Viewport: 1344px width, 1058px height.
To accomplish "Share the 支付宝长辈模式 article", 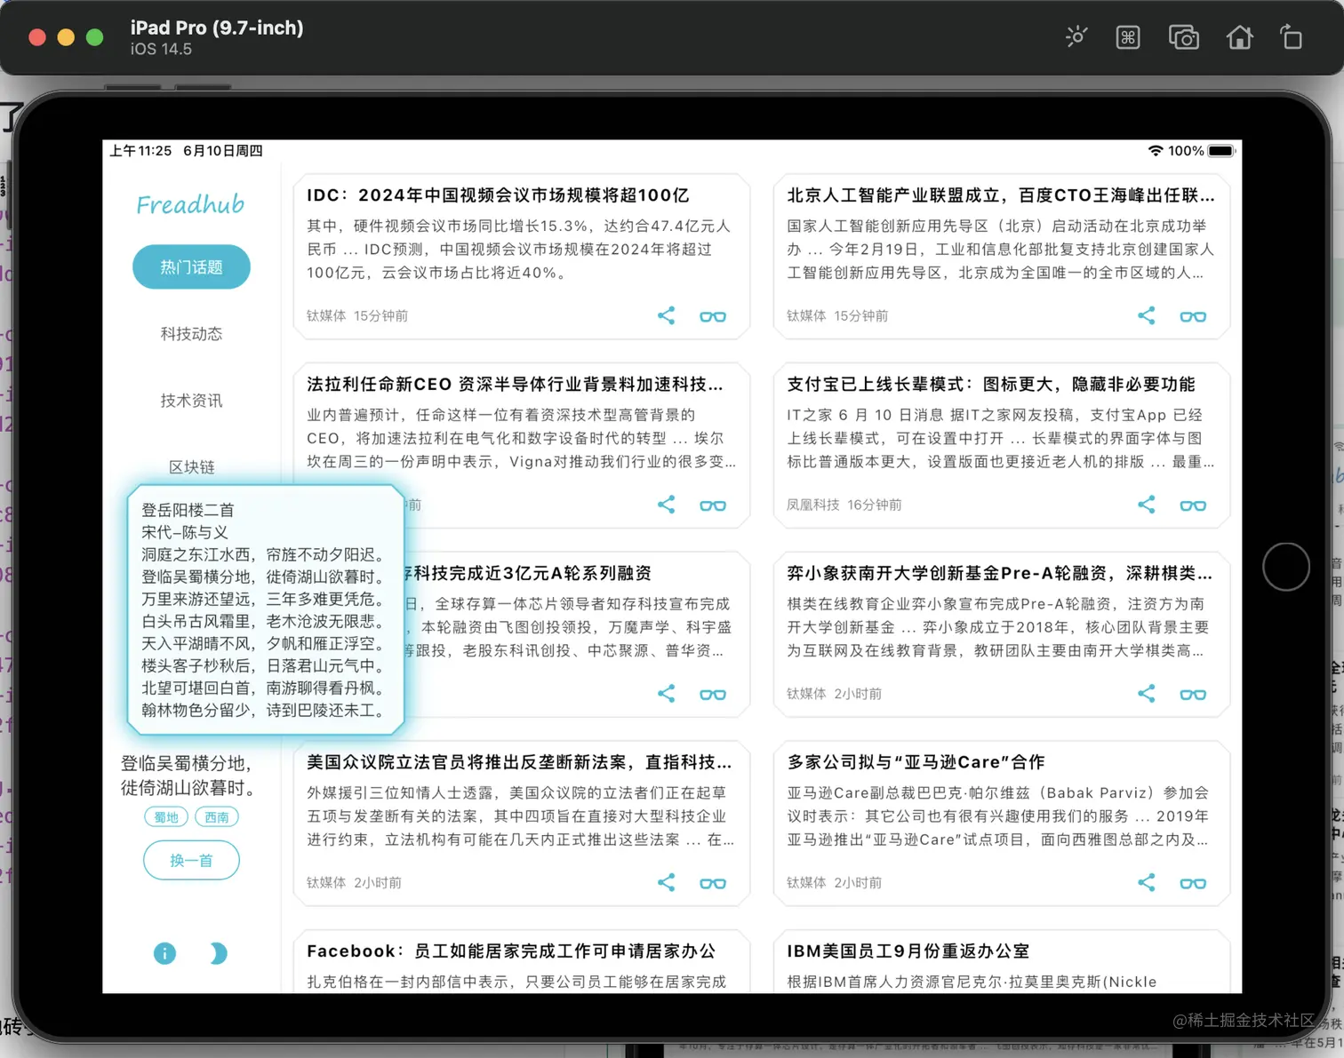I will 1146,505.
